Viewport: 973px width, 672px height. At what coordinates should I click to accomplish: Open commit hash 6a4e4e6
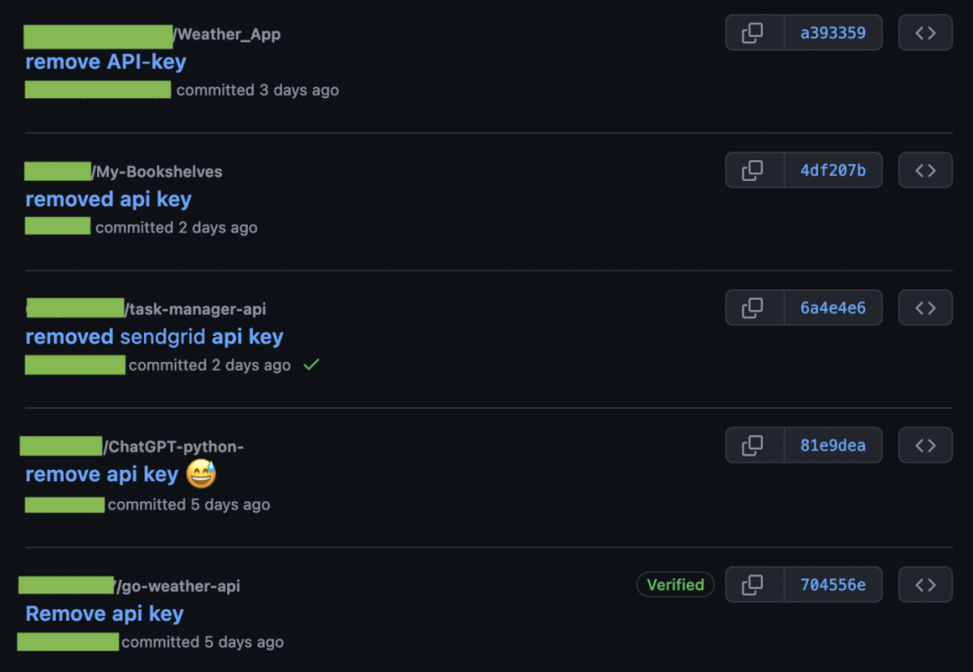(832, 308)
